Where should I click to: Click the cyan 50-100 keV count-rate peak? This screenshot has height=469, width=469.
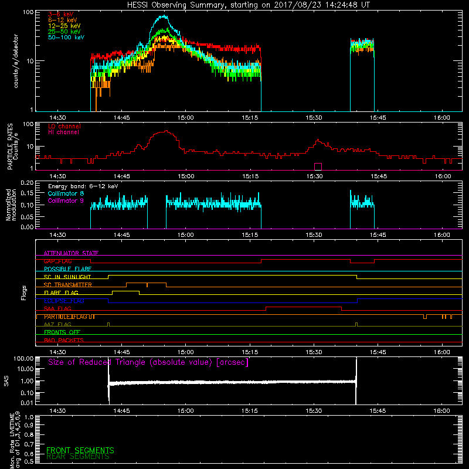tap(164, 17)
